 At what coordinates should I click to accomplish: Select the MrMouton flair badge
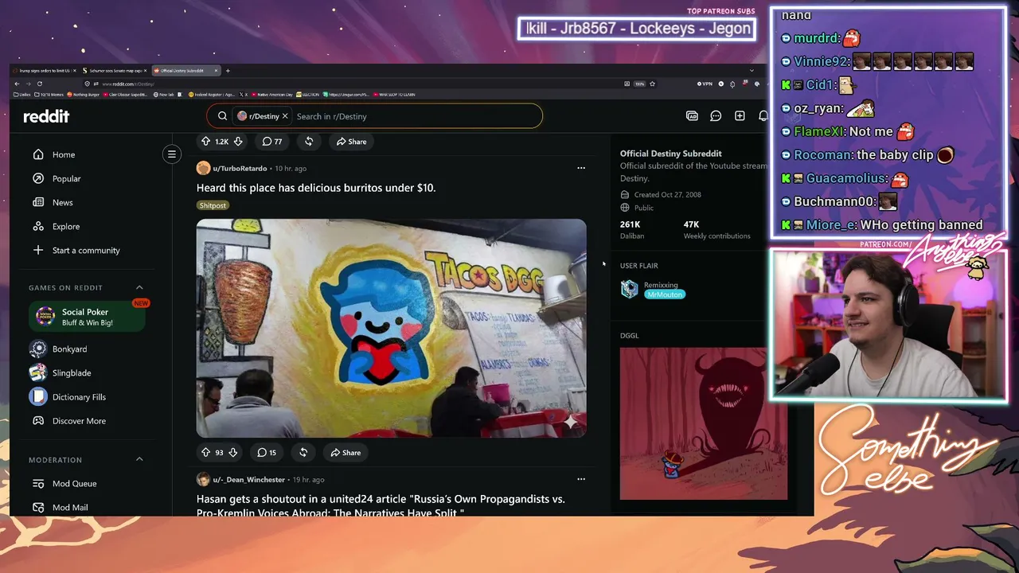tap(665, 294)
